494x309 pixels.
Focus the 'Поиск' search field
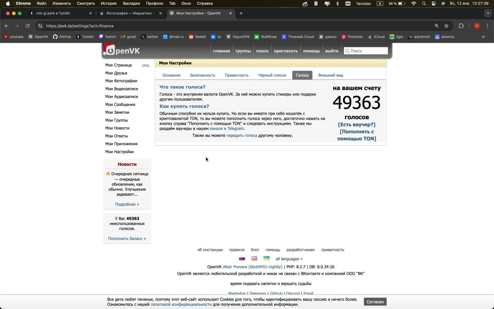tap(366, 51)
